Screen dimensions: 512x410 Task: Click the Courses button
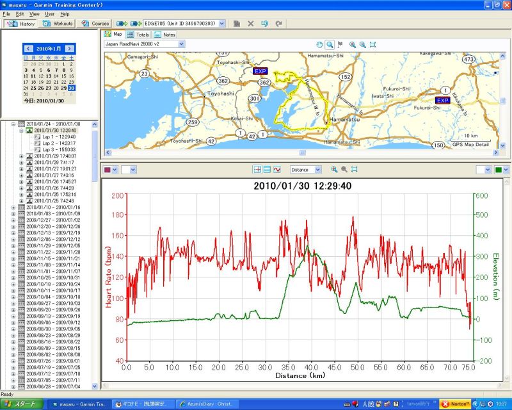coord(95,24)
